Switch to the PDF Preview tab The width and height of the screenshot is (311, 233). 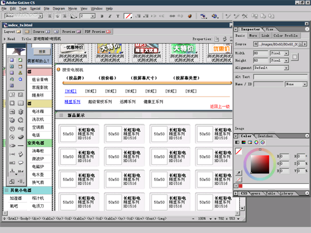pos(98,32)
